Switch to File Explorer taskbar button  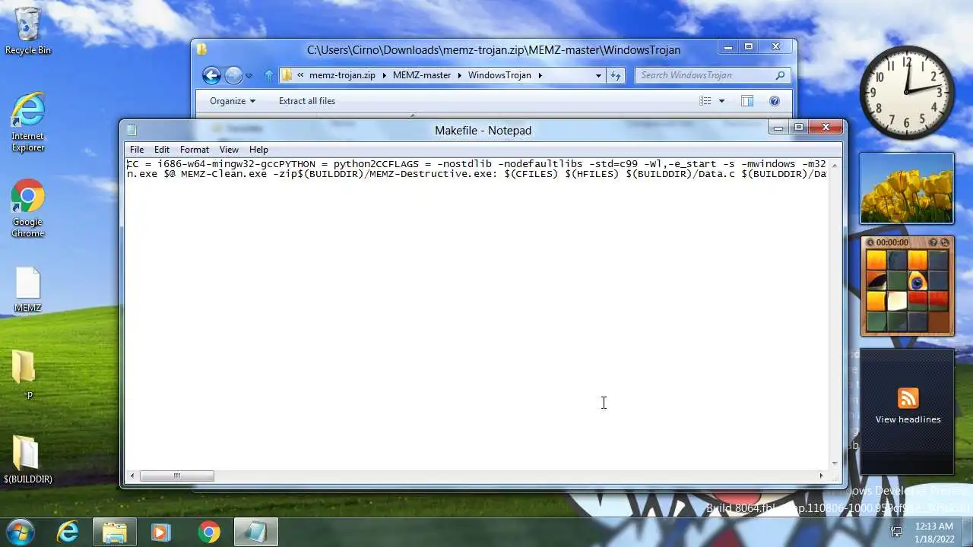[115, 533]
